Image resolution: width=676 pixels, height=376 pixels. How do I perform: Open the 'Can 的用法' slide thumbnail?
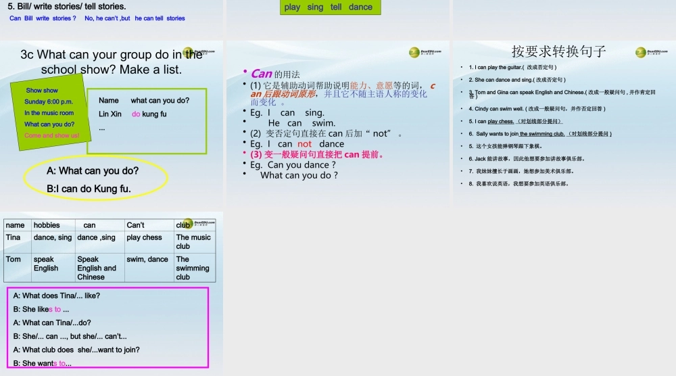coord(337,124)
